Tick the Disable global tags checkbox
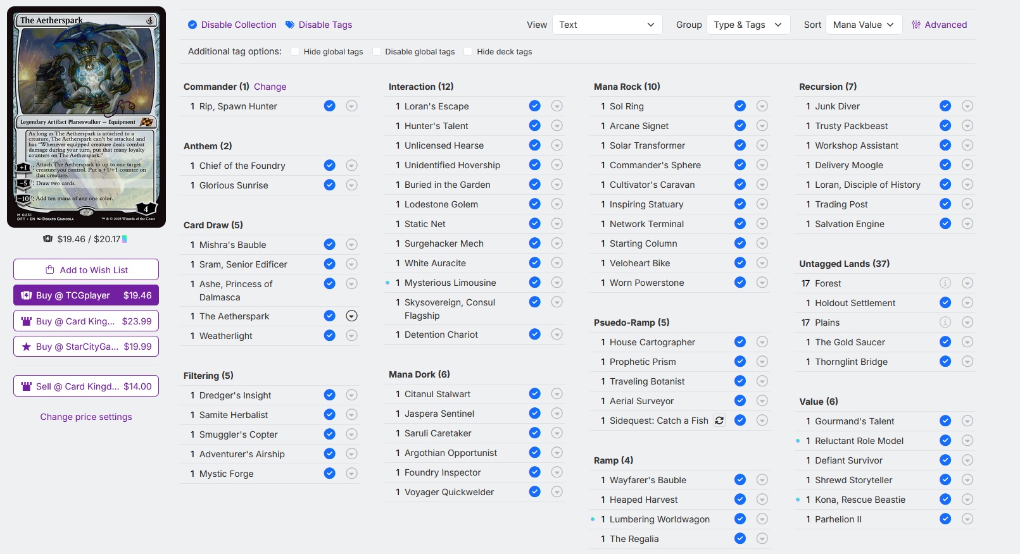The width and height of the screenshot is (1020, 554). point(377,51)
